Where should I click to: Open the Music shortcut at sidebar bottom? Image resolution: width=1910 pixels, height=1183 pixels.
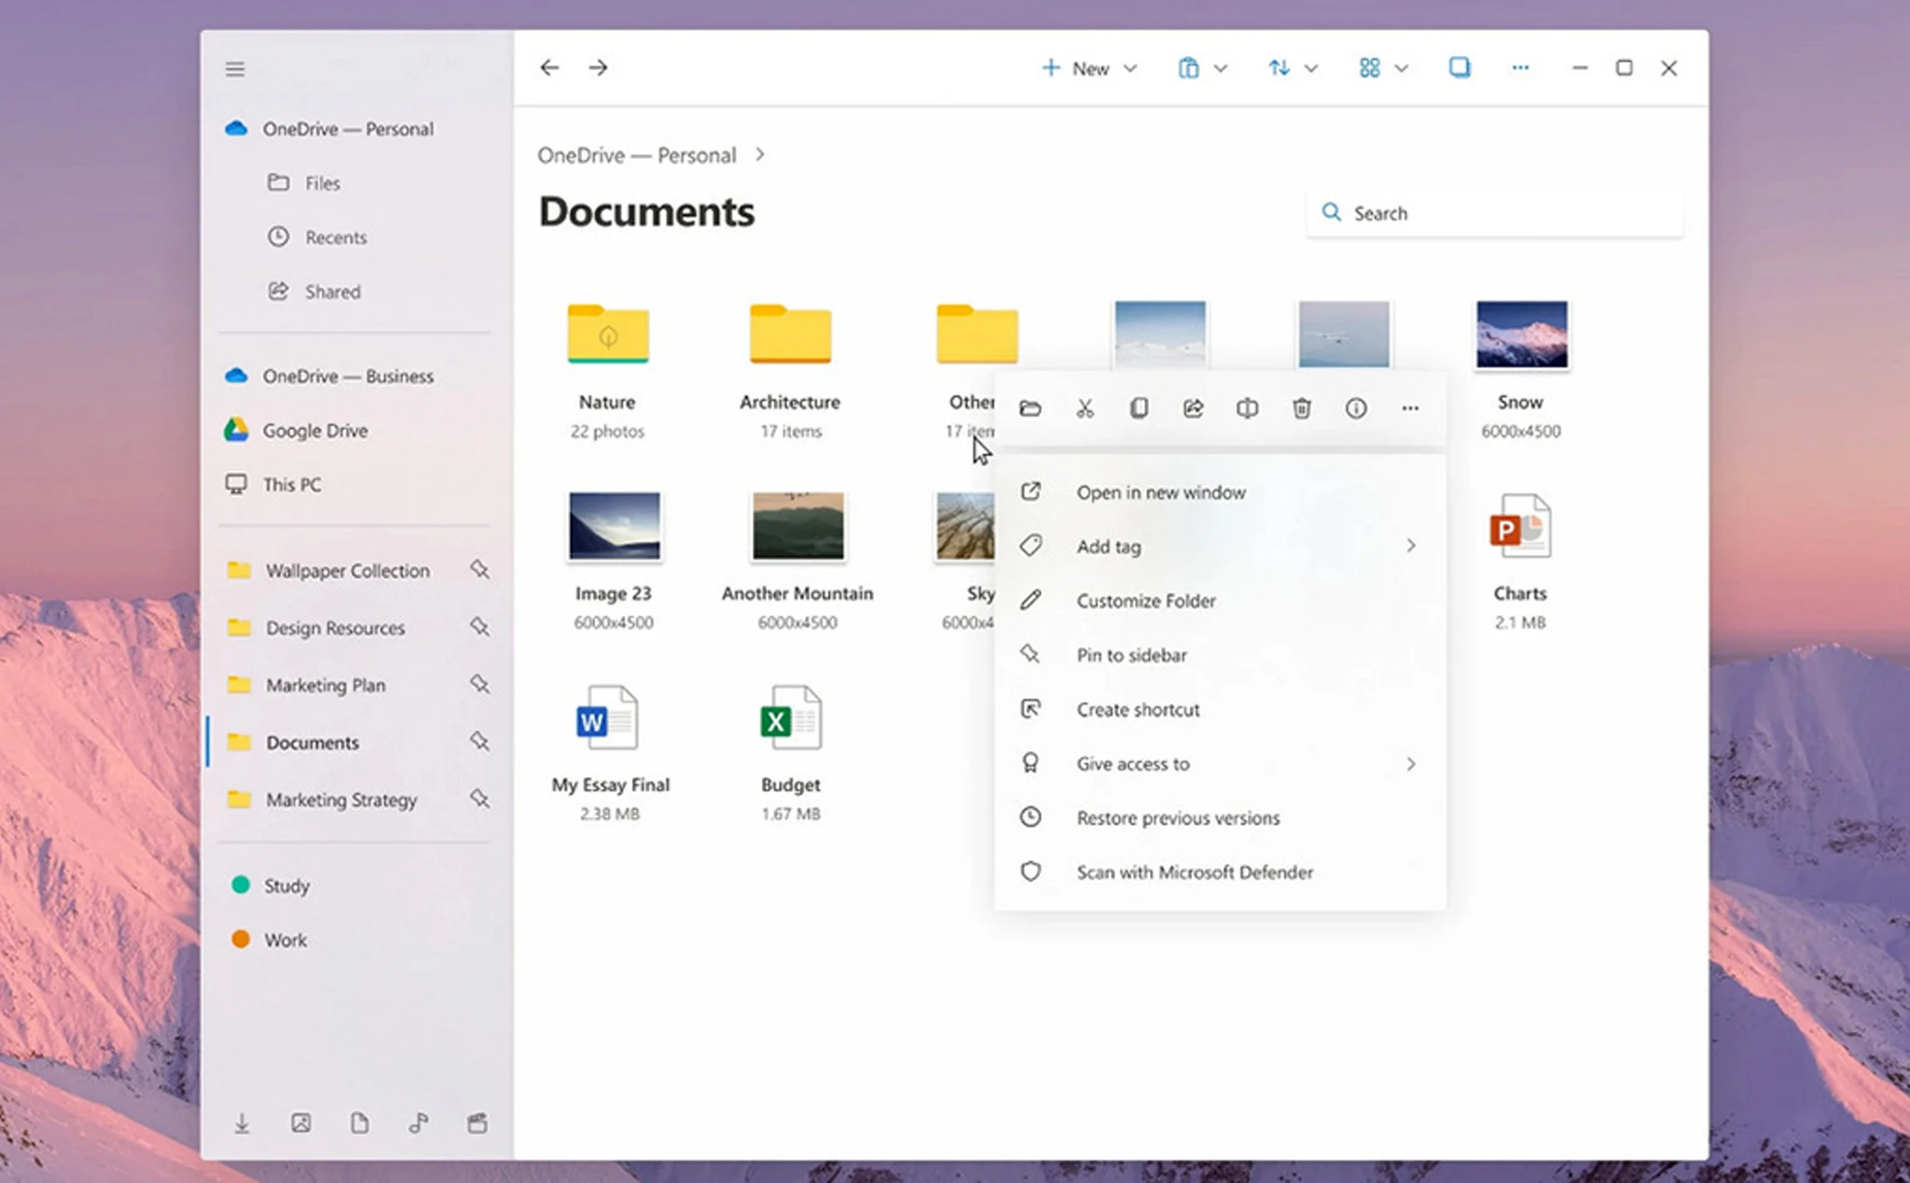(419, 1123)
